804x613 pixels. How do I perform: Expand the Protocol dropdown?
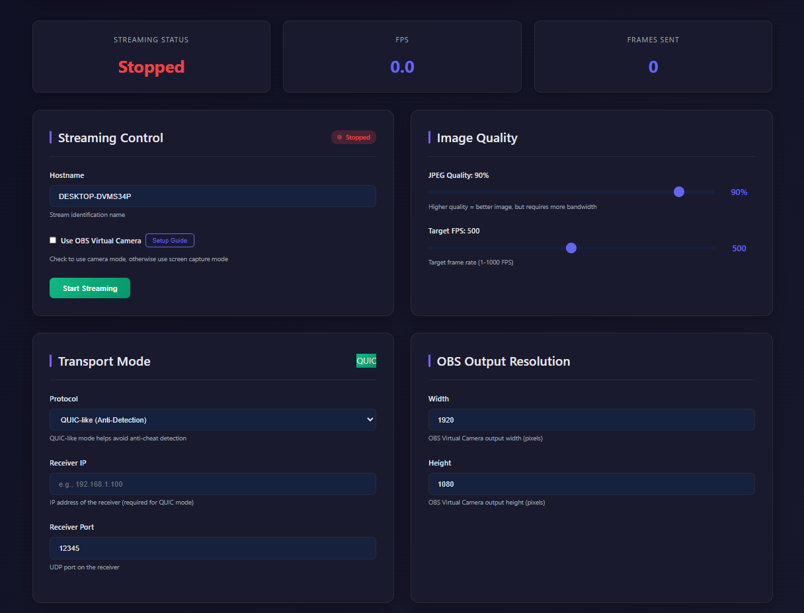(x=212, y=420)
